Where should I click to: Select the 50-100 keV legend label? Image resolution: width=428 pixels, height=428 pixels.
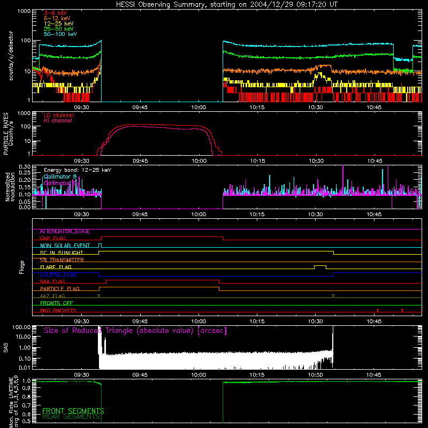coord(60,34)
